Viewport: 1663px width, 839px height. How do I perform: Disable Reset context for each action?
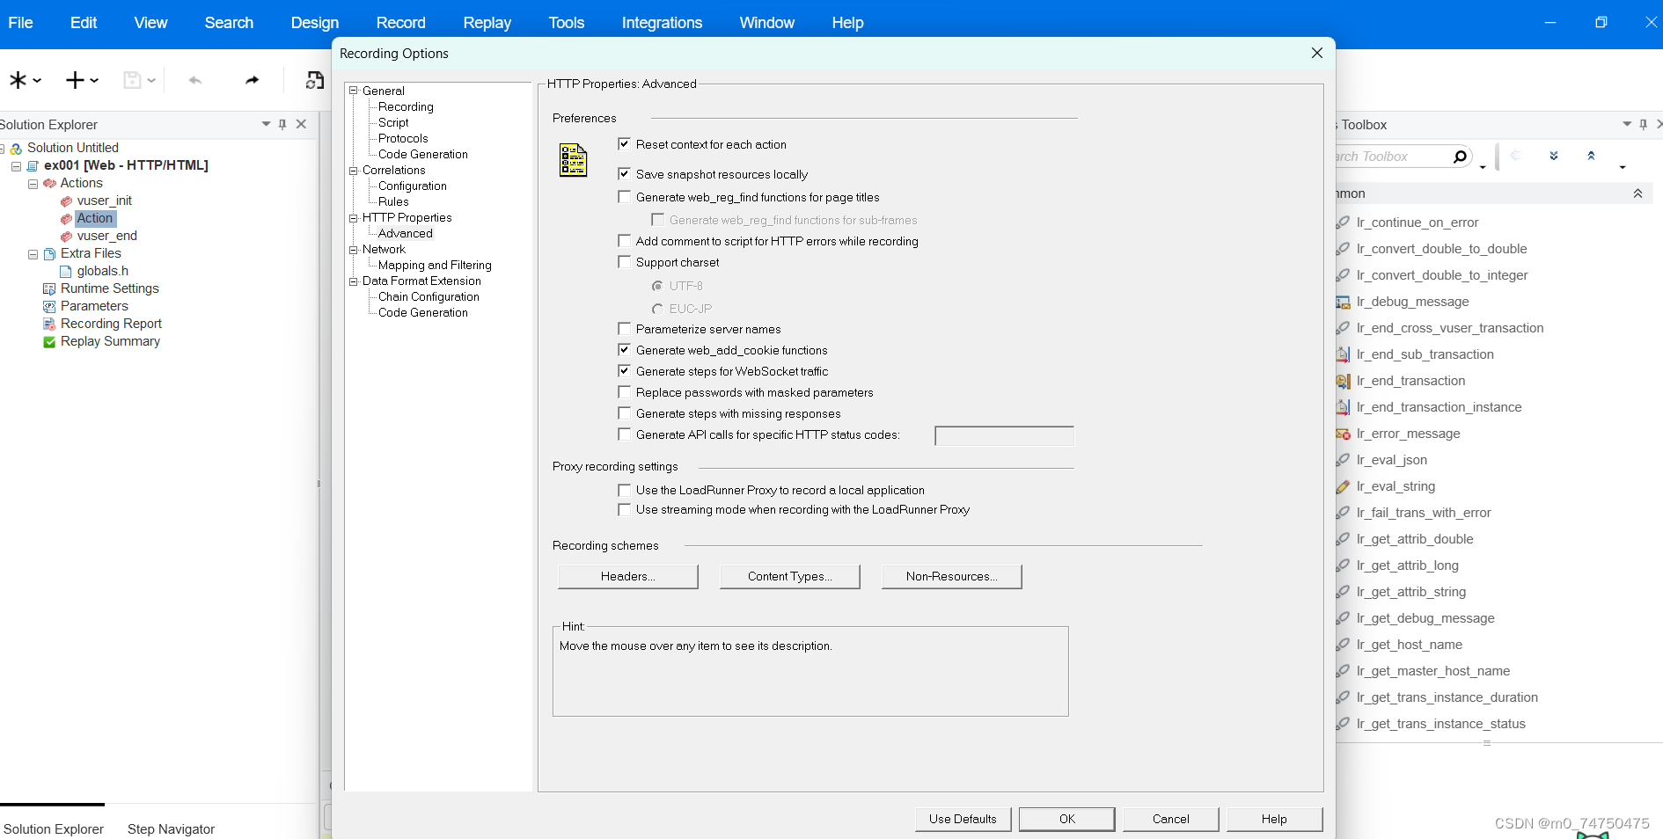pyautogui.click(x=625, y=143)
